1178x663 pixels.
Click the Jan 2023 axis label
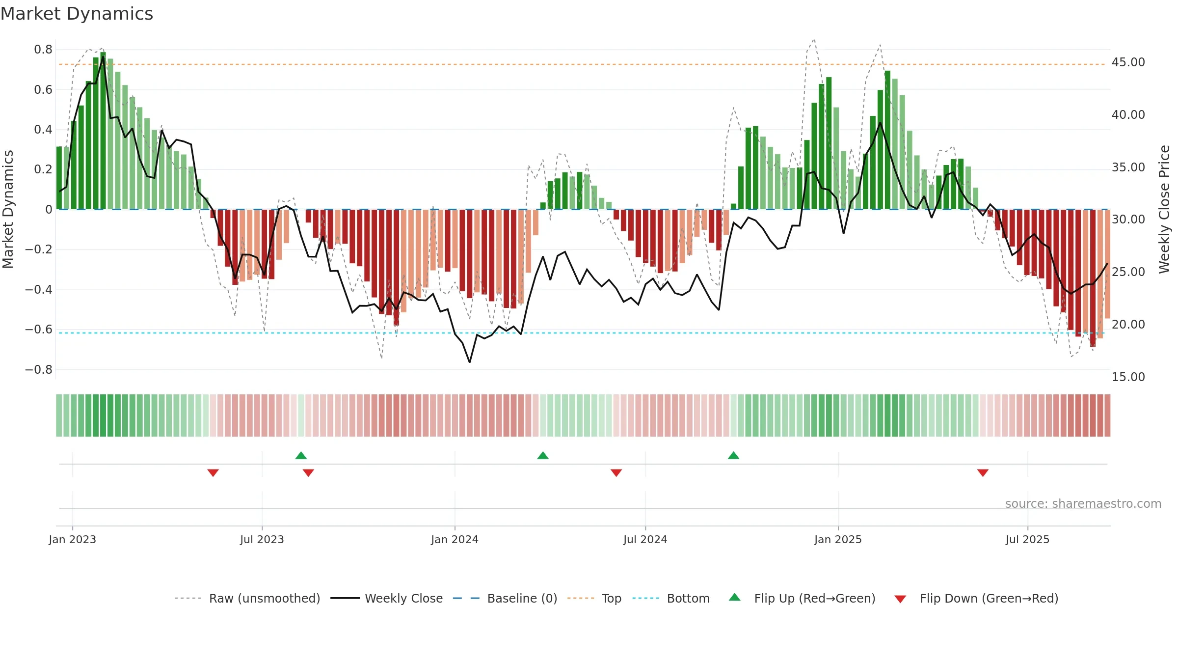[x=73, y=539]
